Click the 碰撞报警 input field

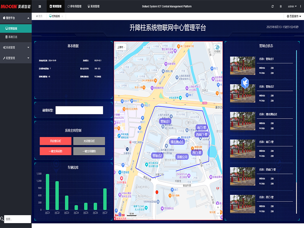(79, 110)
